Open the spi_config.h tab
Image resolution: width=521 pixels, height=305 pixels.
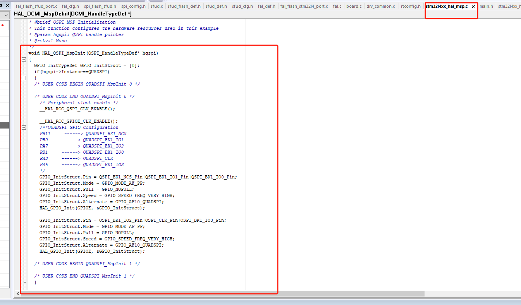tap(134, 6)
